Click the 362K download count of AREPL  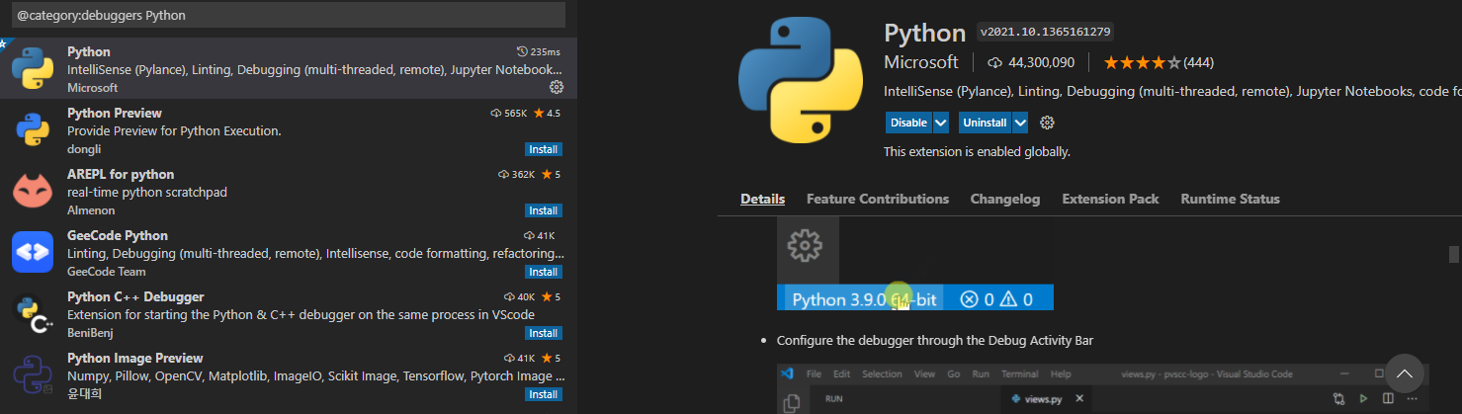pyautogui.click(x=516, y=175)
